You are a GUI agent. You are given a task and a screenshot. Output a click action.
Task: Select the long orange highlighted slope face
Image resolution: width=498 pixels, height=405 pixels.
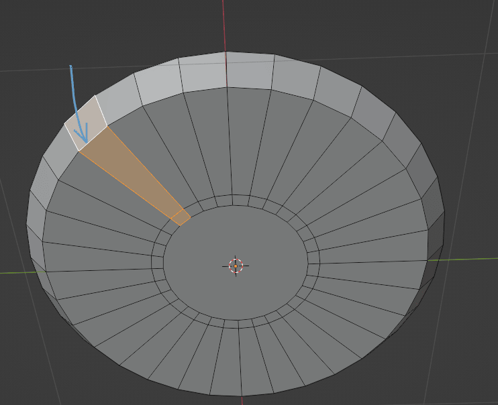(132, 172)
